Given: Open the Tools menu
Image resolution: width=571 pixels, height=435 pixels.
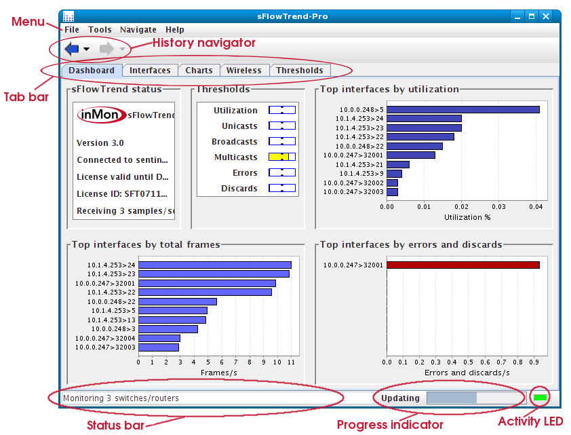Looking at the screenshot, I should click(x=100, y=30).
